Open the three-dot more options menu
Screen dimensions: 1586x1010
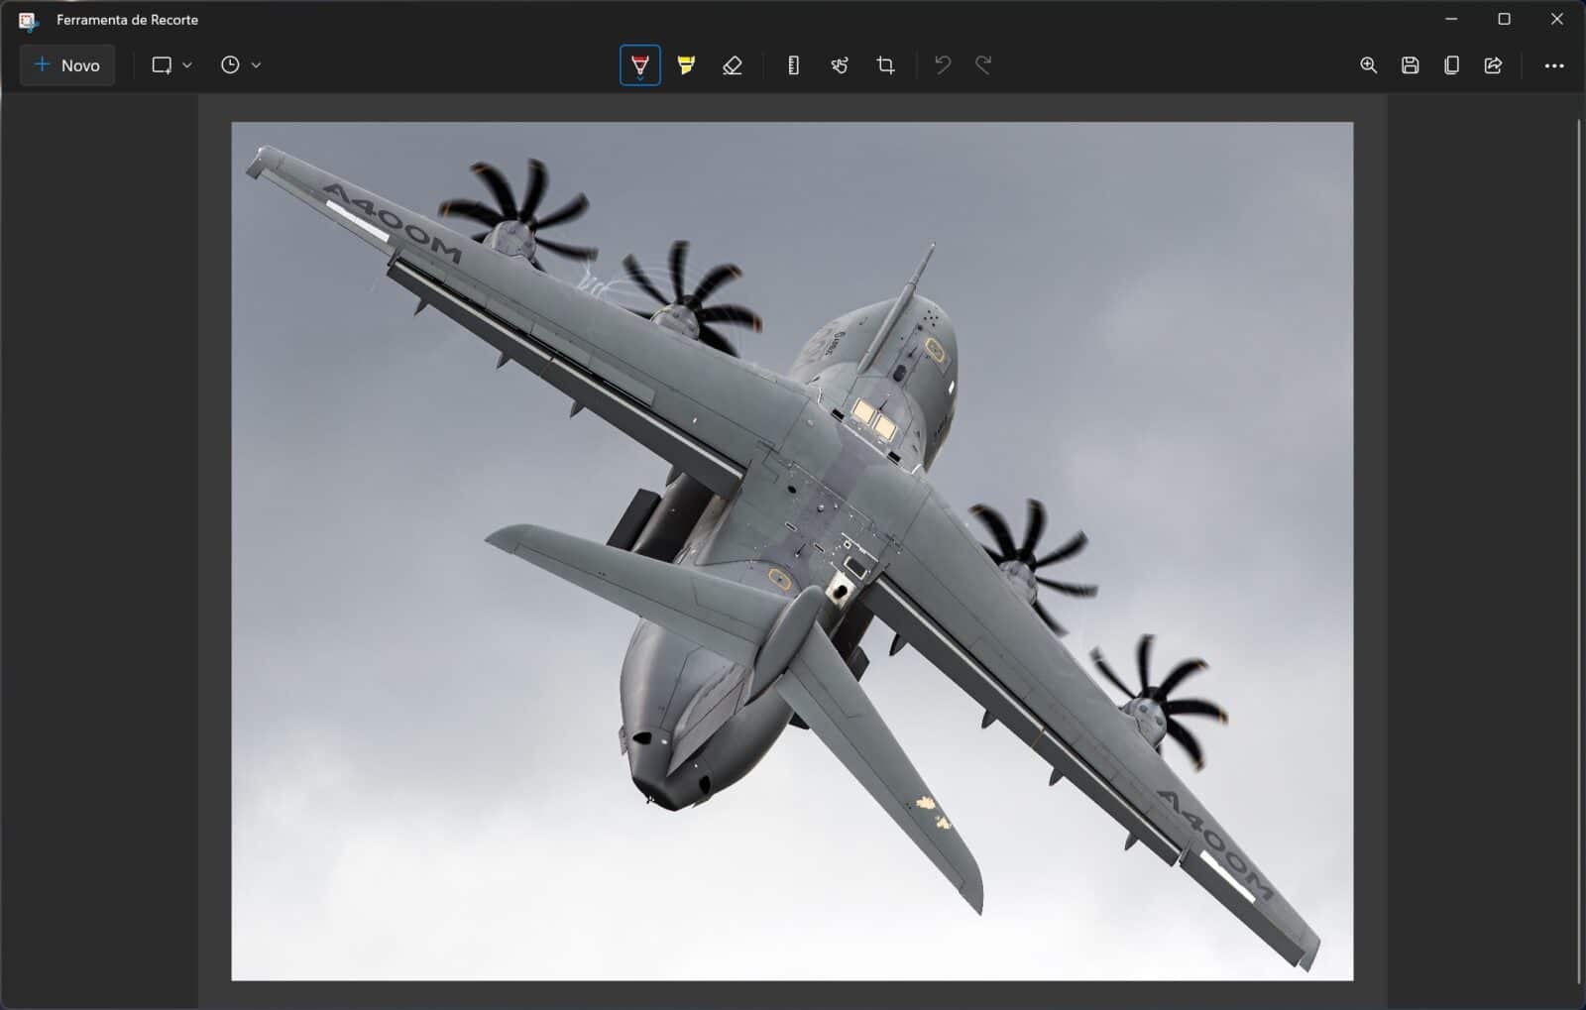tap(1554, 65)
